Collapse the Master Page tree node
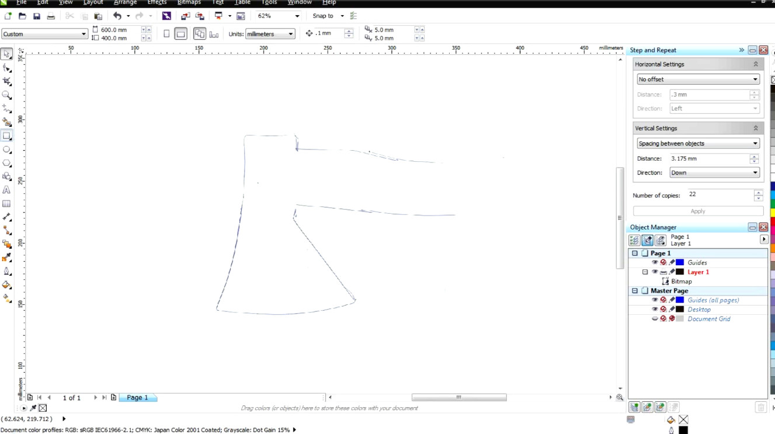This screenshot has width=775, height=434. click(635, 291)
